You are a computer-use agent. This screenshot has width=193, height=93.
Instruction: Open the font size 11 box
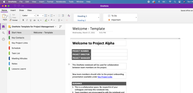[40, 15]
